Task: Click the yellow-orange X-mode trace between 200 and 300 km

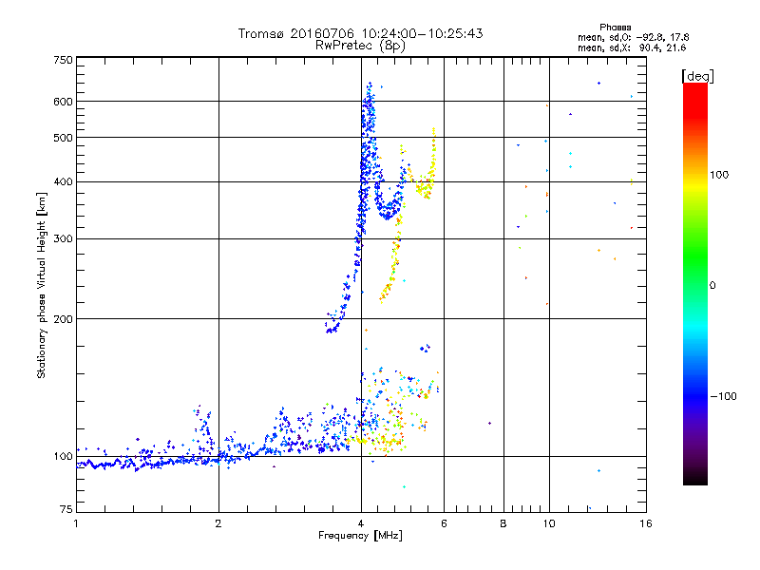Action: click(390, 274)
